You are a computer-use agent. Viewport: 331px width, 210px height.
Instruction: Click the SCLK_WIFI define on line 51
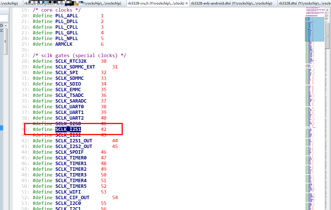[68, 192]
